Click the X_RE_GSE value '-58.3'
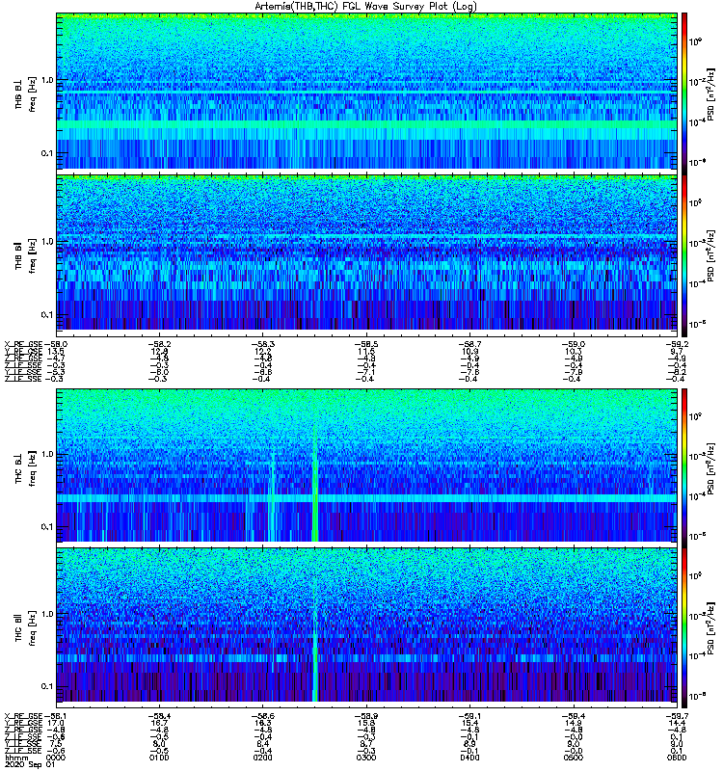This screenshot has height=771, width=723. 262,344
